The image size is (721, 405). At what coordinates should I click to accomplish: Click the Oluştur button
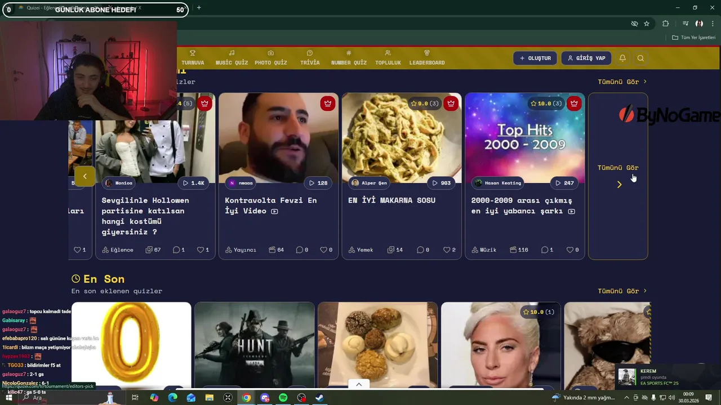click(x=535, y=58)
